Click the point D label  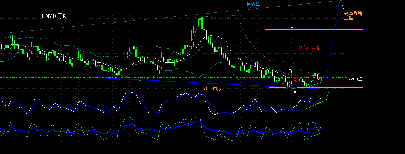(343, 7)
